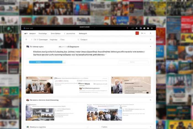Click the app icon at the title bar's left
This screenshot has width=193, height=129.
pyautogui.click(x=24, y=28)
